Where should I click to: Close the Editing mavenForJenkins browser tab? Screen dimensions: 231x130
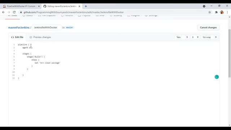[x=79, y=6]
